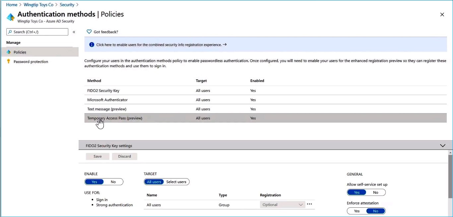Image resolution: width=453 pixels, height=217 pixels.
Task: Click the search magnifier icon
Action: 10,32
